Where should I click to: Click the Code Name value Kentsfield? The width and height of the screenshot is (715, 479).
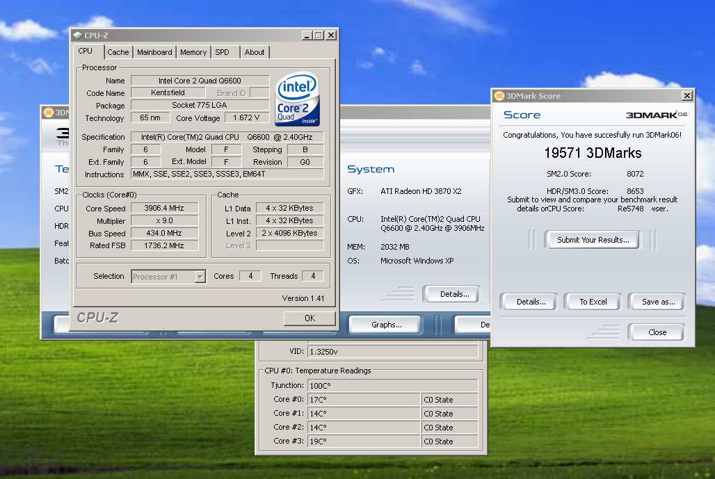(168, 92)
